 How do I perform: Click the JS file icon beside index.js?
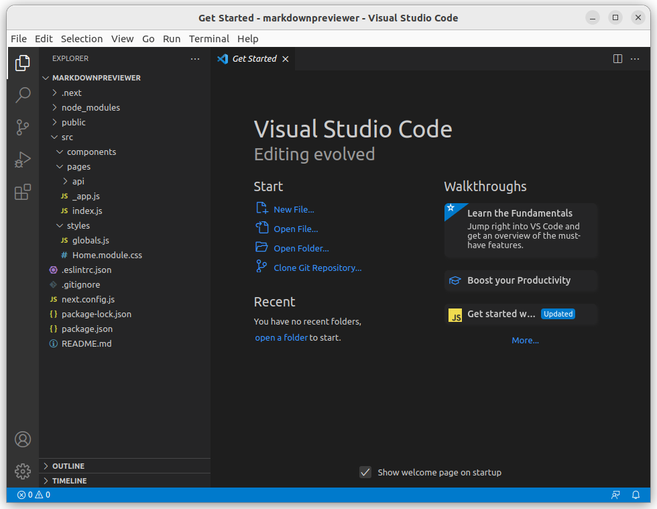[x=64, y=211]
